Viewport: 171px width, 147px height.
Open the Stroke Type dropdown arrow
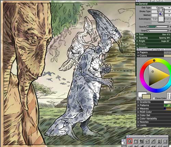point(169,11)
